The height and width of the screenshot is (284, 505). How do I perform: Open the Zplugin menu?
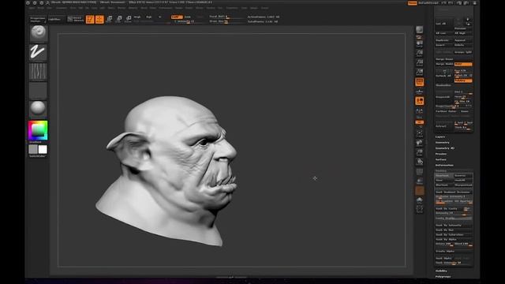pos(254,8)
